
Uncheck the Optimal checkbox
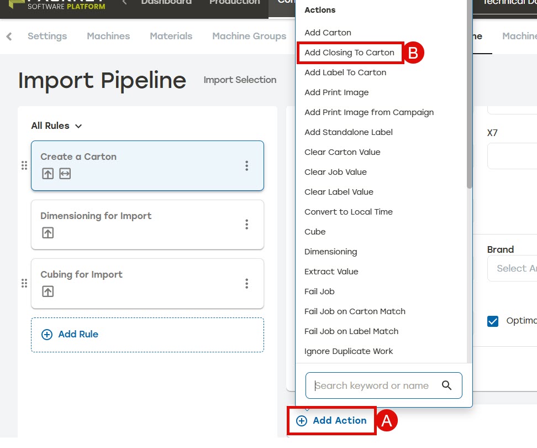pyautogui.click(x=492, y=321)
